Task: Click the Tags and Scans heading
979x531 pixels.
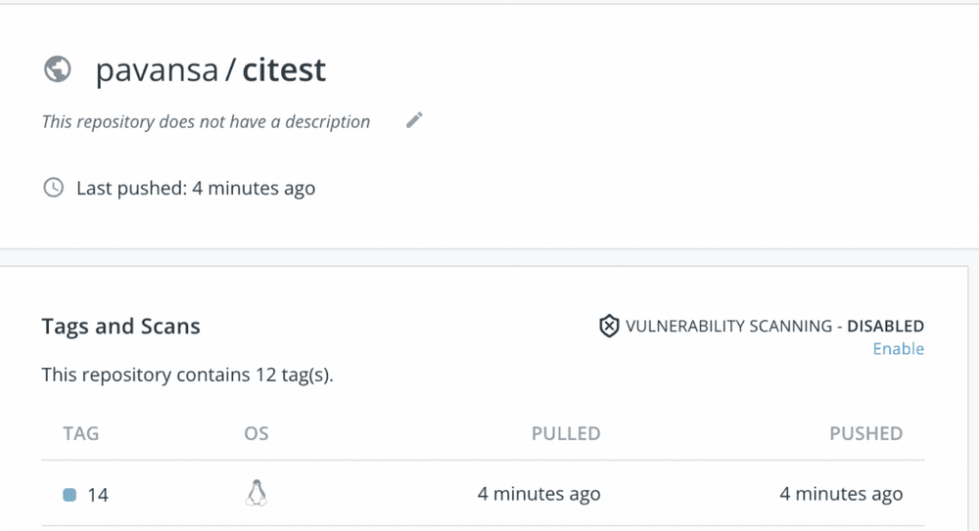Action: (x=120, y=327)
